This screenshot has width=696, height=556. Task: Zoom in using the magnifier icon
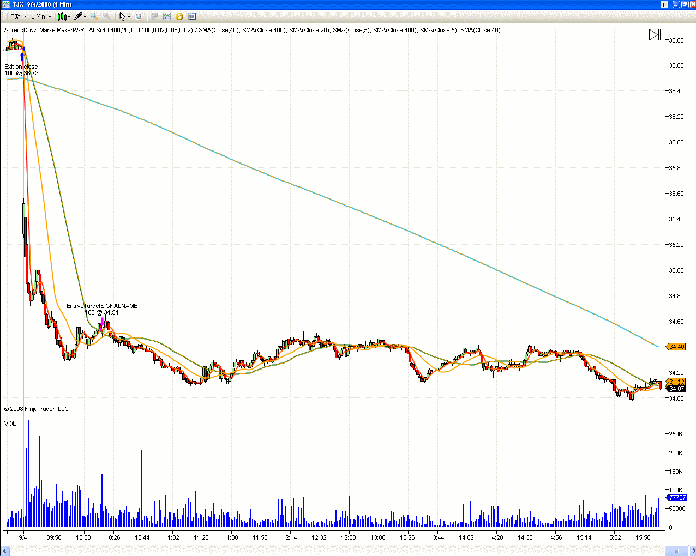[94, 16]
